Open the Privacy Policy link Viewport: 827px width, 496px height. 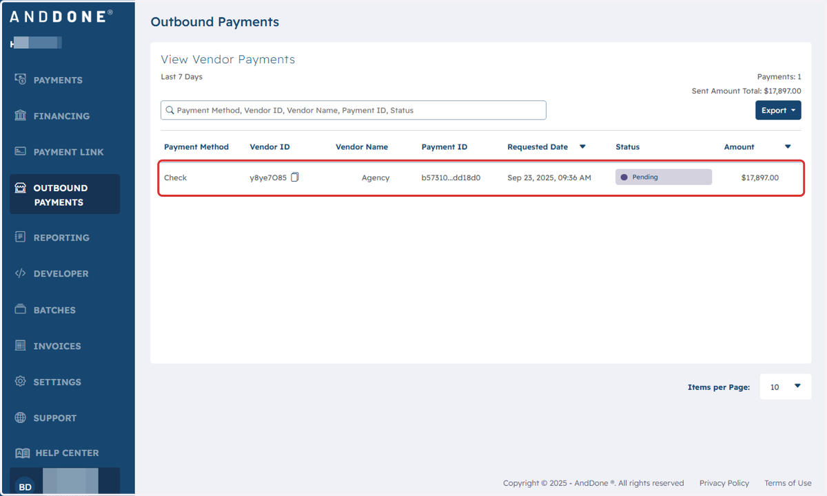coord(724,483)
